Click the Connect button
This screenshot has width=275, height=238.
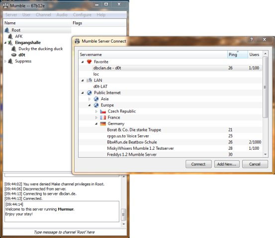pos(198,164)
